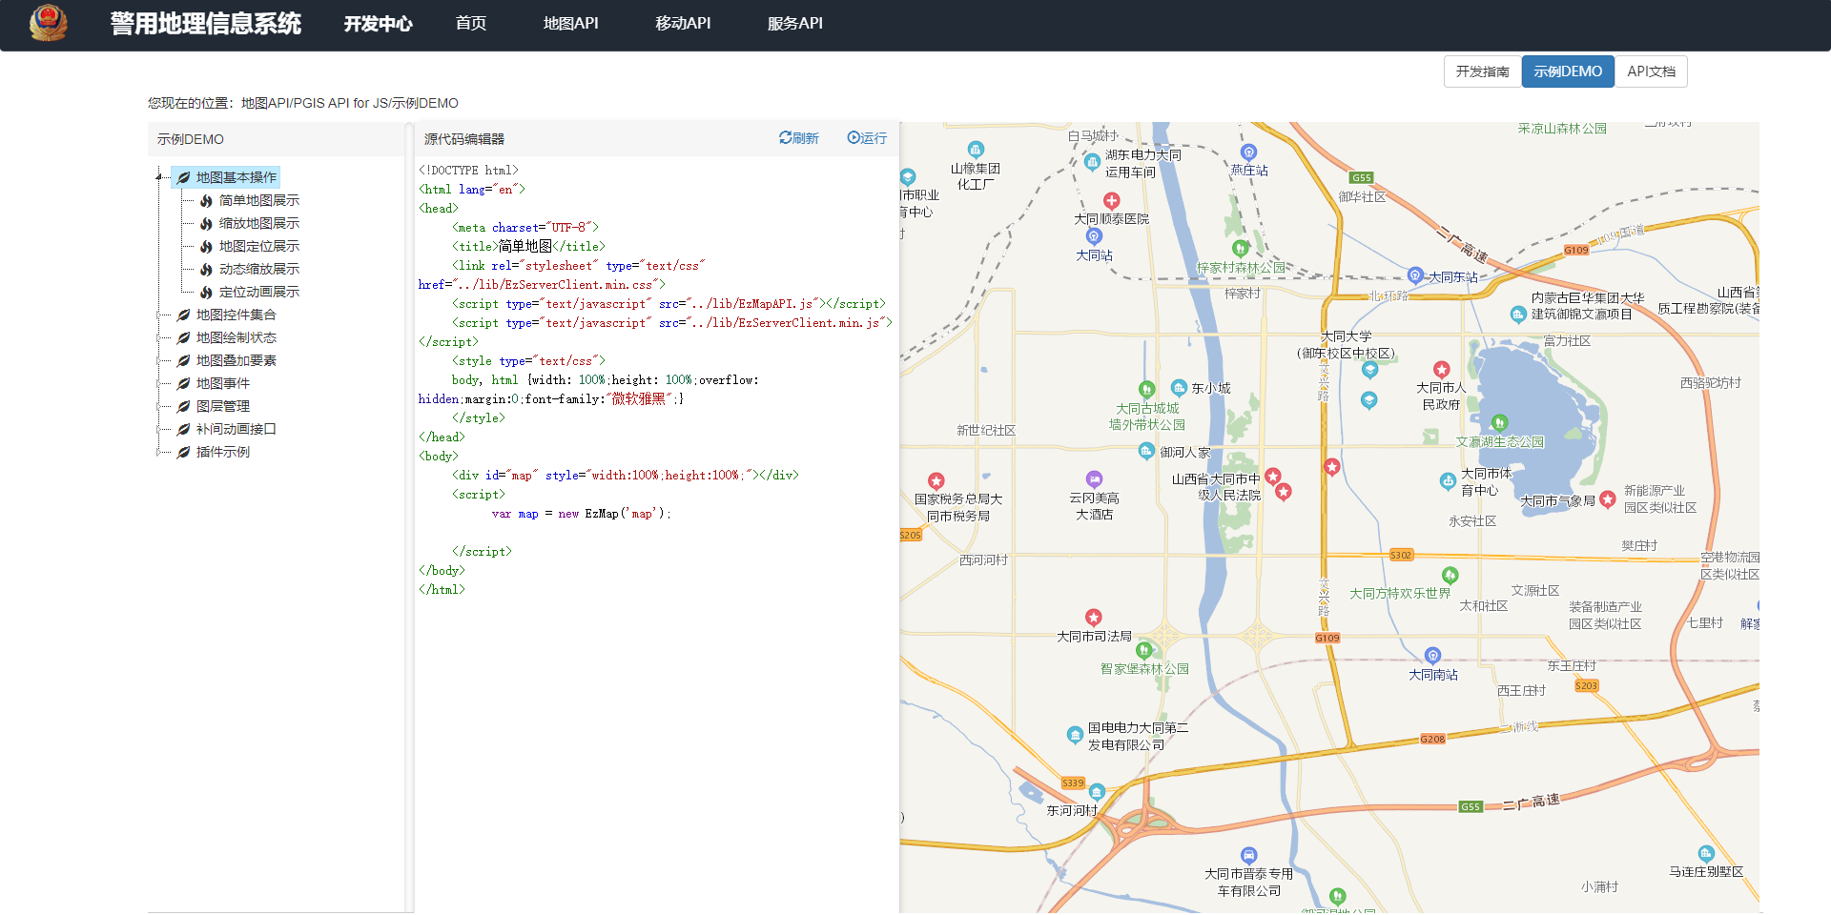Collapse the 地图基本操作 tree node

159,177
